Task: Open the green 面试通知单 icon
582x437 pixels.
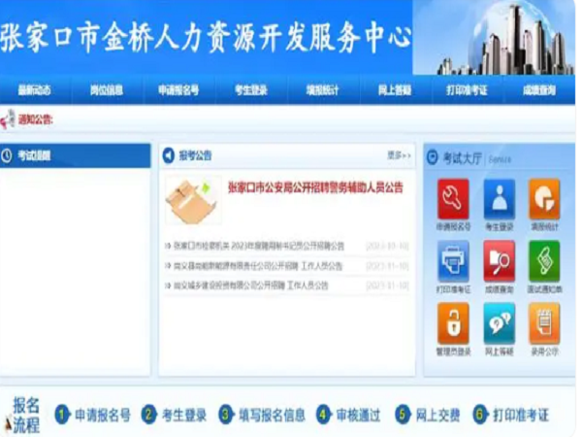Action: click(x=543, y=261)
